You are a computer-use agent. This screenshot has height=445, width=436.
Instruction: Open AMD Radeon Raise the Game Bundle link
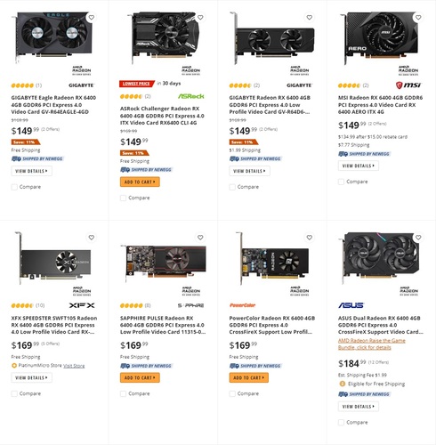click(x=372, y=344)
